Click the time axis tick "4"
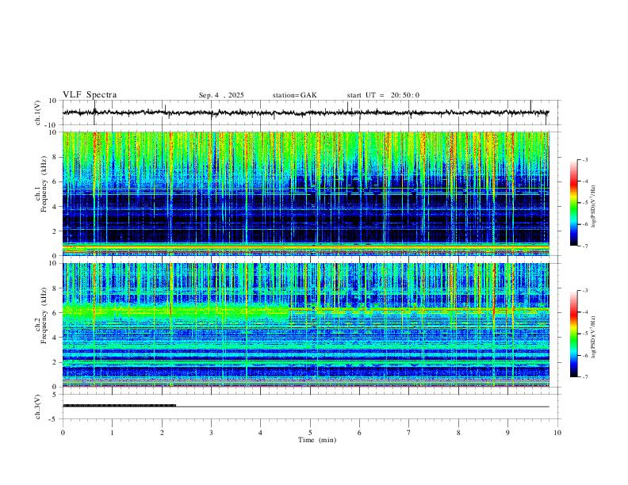The height and width of the screenshot is (485, 628). [x=261, y=433]
